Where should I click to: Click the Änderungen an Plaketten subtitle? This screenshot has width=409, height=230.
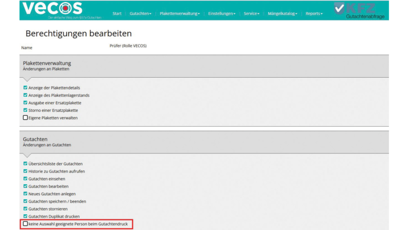pos(46,69)
